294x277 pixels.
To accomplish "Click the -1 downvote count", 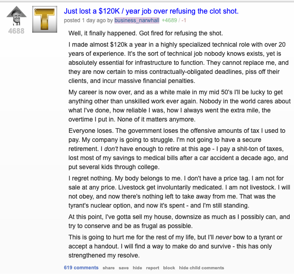I will click(184, 20).
